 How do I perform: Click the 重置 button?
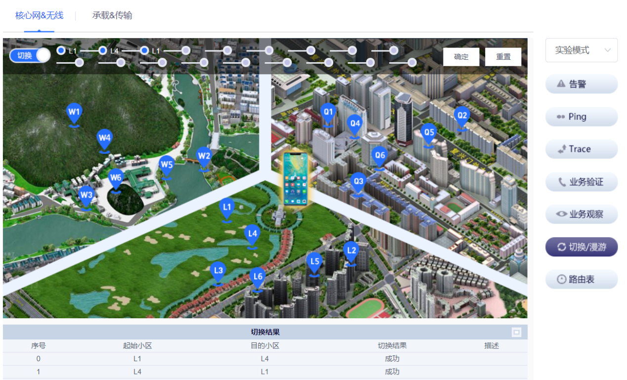point(503,57)
